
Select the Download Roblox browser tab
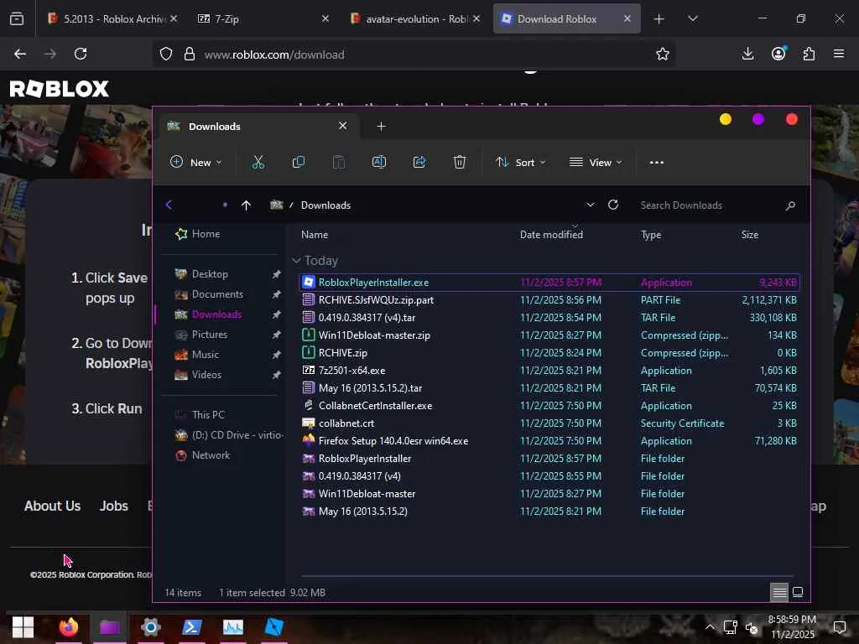pyautogui.click(x=566, y=18)
